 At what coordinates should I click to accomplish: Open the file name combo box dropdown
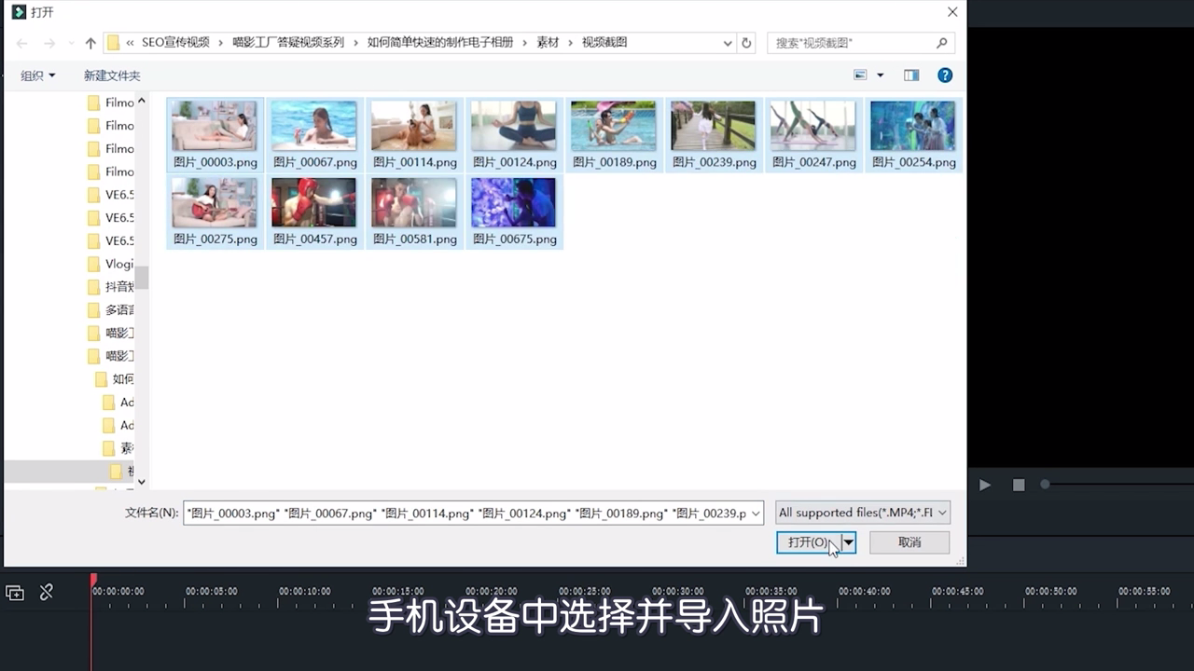click(755, 513)
